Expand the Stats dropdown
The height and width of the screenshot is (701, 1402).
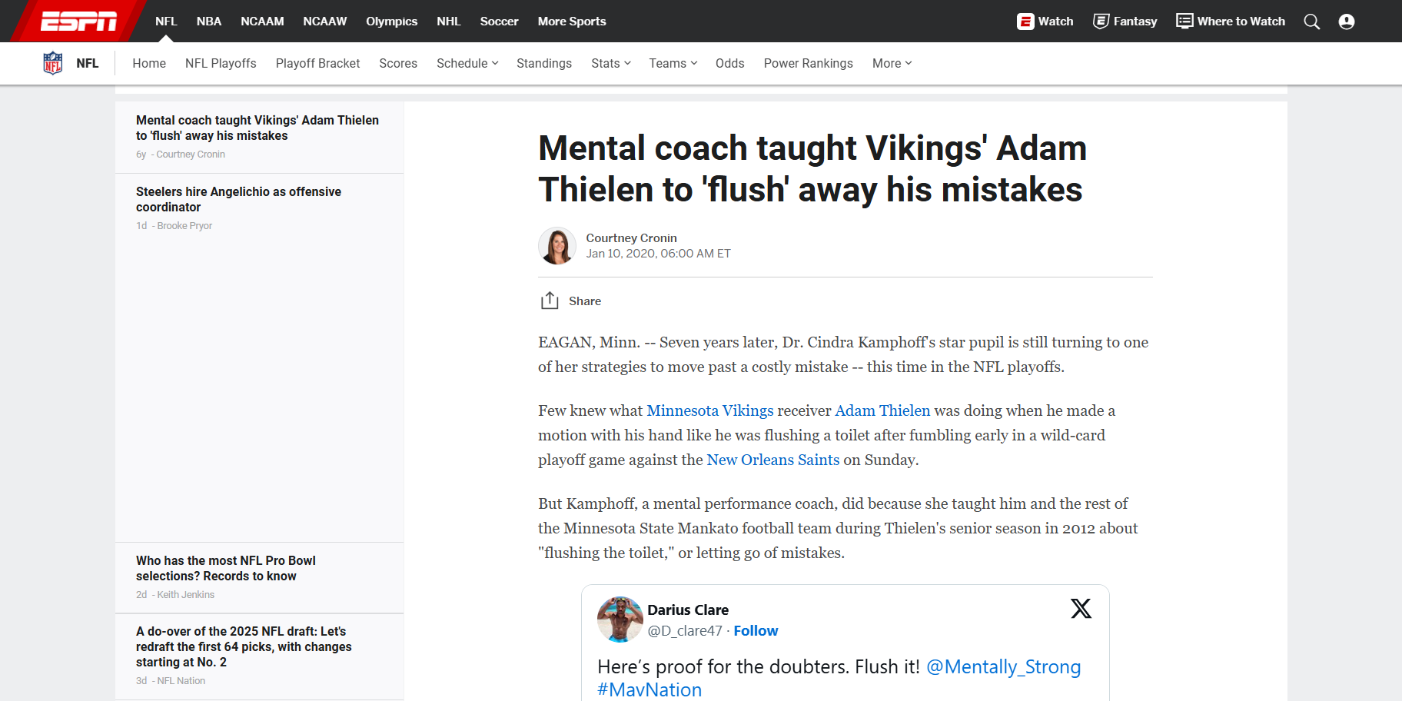click(x=610, y=63)
